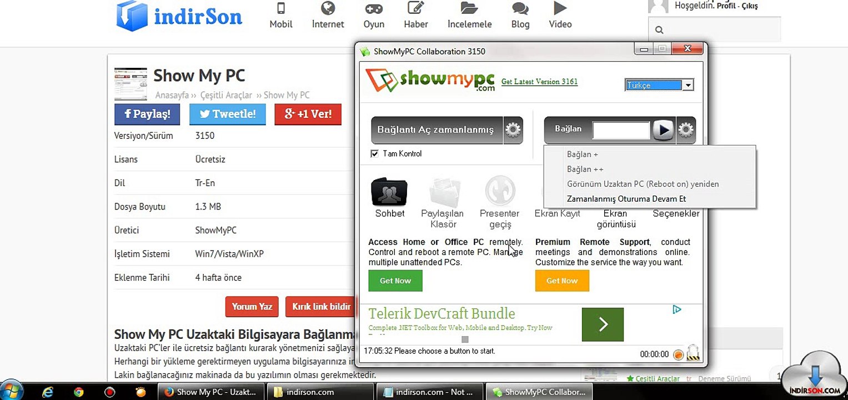848x400 pixels.
Task: Open the Windows Start button
Action: click(x=12, y=392)
